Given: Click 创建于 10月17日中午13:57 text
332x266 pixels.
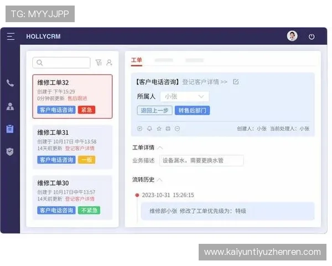Looking at the screenshot, I should (x=66, y=192).
